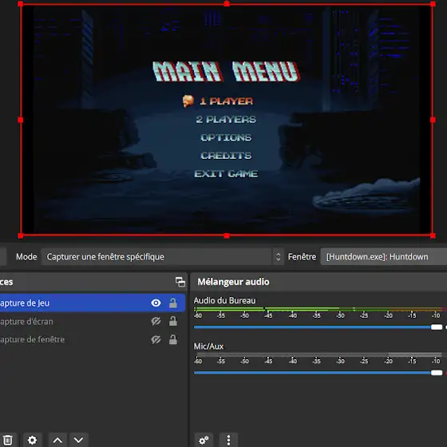The image size is (447, 447).
Task: Show the hidden Capture d'écran source
Action: click(x=156, y=321)
